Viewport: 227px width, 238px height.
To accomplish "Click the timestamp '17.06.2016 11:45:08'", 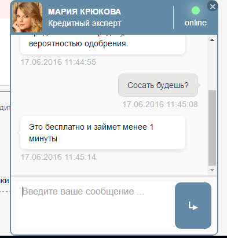I will [x=160, y=104].
